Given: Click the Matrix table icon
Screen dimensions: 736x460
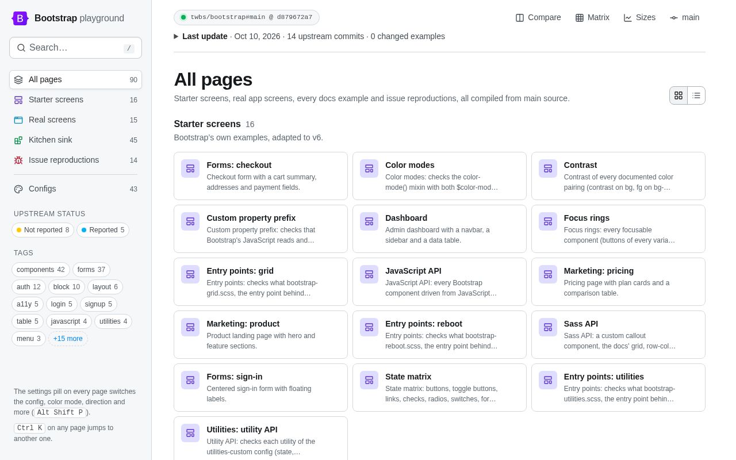Looking at the screenshot, I should point(580,18).
